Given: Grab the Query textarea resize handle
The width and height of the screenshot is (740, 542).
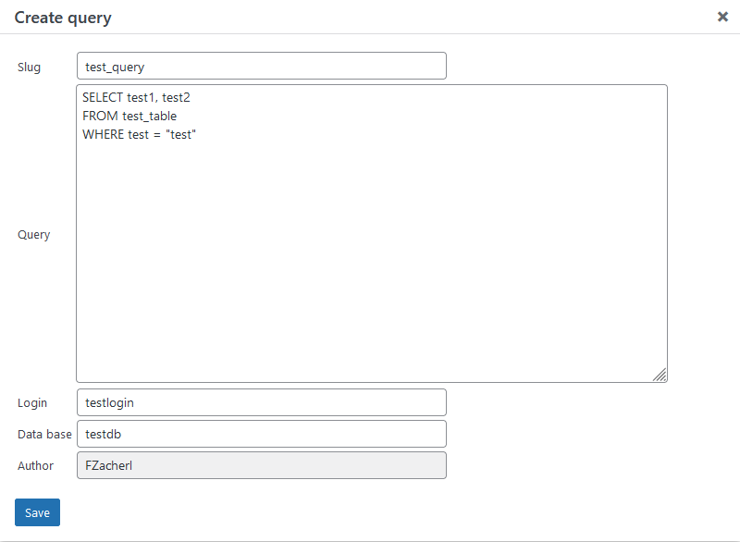Looking at the screenshot, I should (x=660, y=375).
